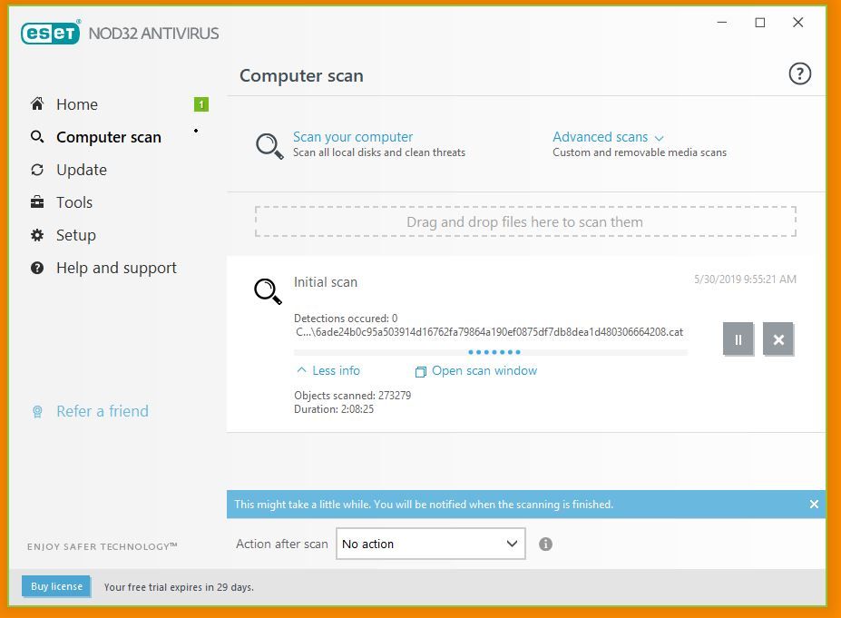
Task: Expand the Advanced scans menu
Action: point(601,137)
